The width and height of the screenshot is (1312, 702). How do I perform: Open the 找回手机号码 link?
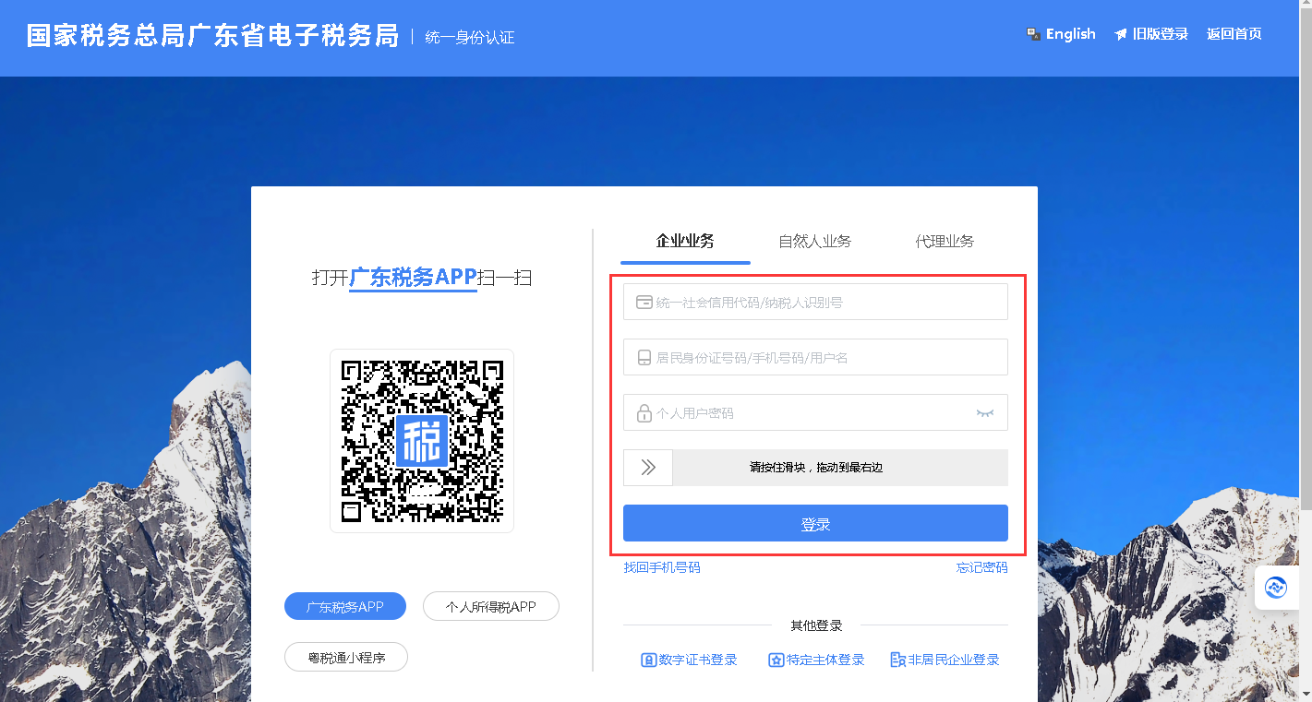tap(661, 567)
